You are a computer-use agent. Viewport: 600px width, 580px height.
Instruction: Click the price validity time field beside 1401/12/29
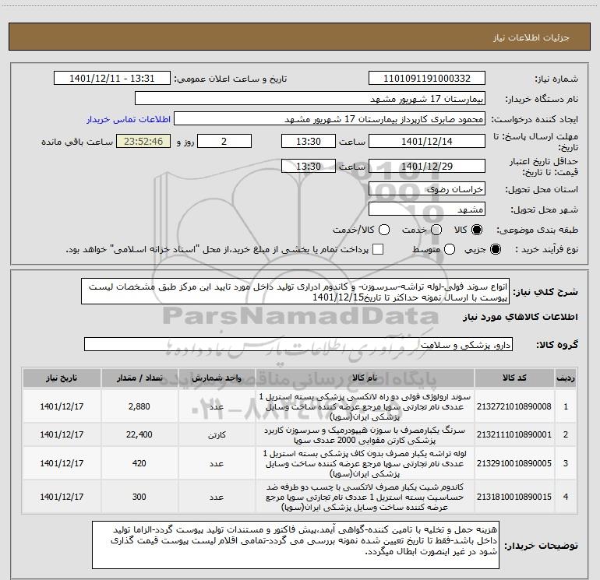pos(309,166)
